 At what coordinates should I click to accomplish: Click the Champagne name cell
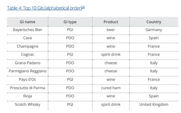point(27,46)
